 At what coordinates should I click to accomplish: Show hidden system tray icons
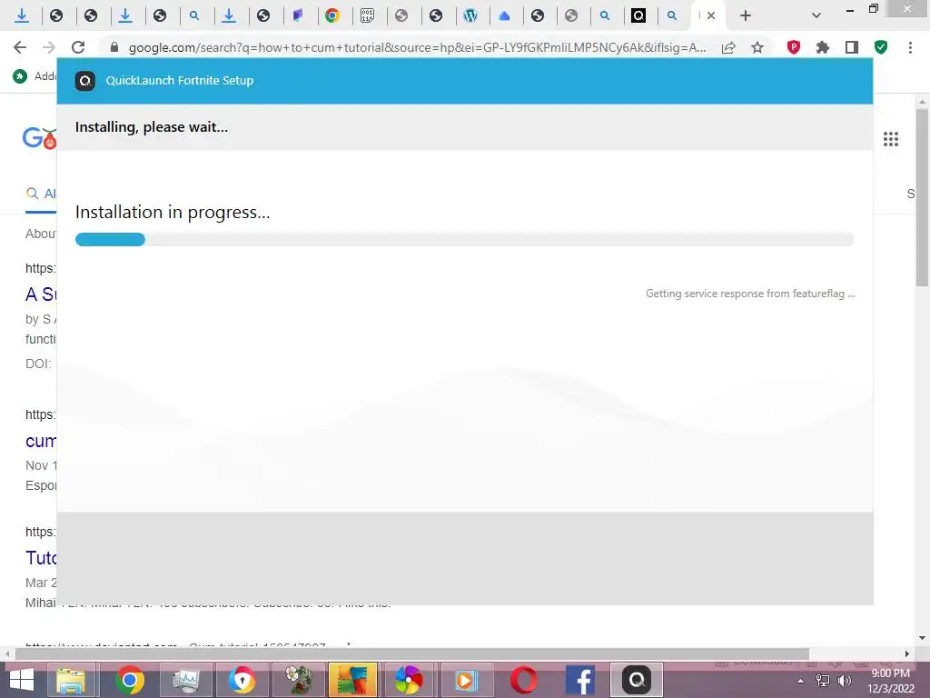point(801,681)
